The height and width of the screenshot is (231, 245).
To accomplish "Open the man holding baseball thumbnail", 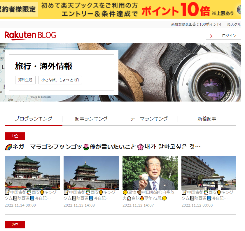I will (x=150, y=173).
